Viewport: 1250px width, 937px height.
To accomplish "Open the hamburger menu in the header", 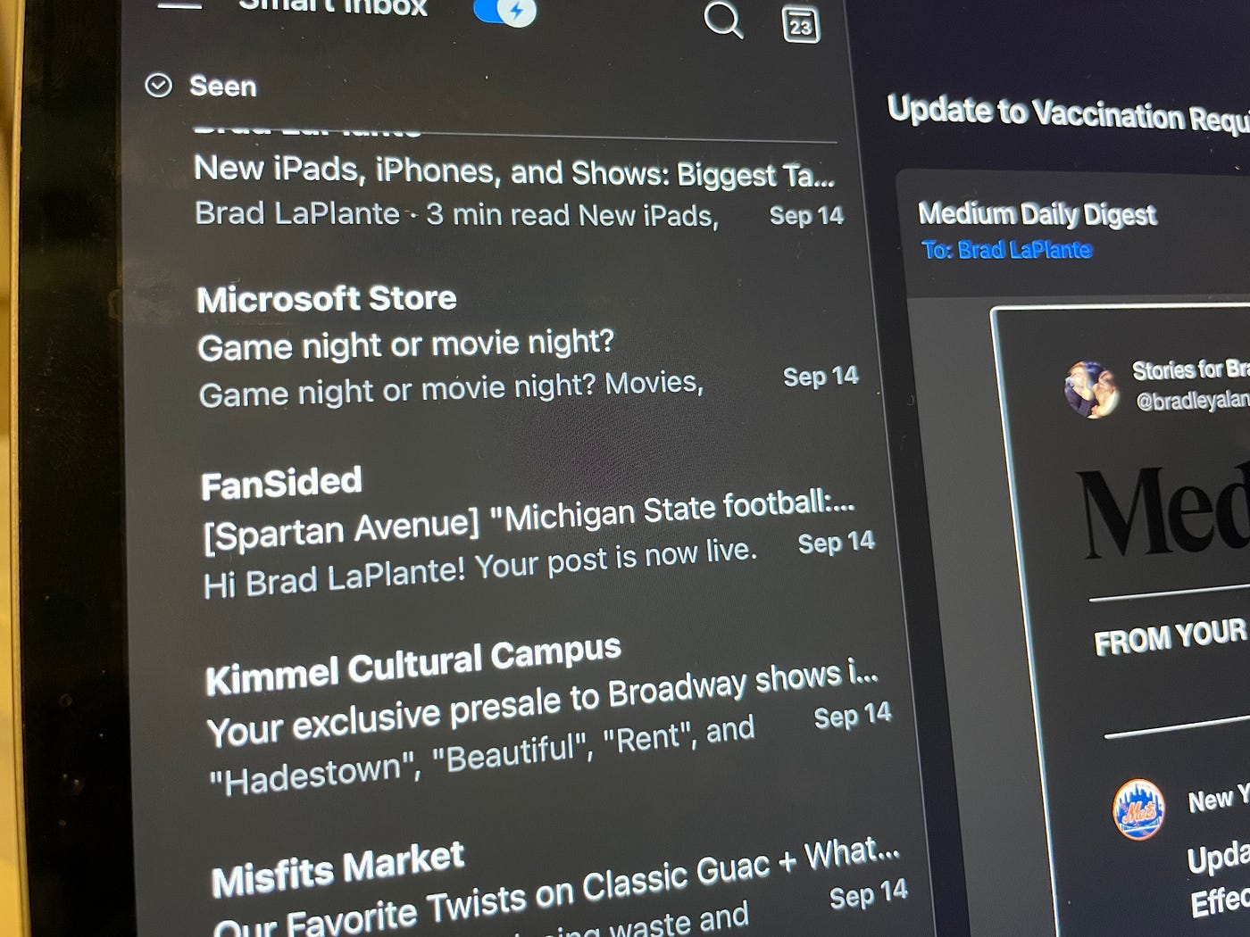I will point(179,5).
